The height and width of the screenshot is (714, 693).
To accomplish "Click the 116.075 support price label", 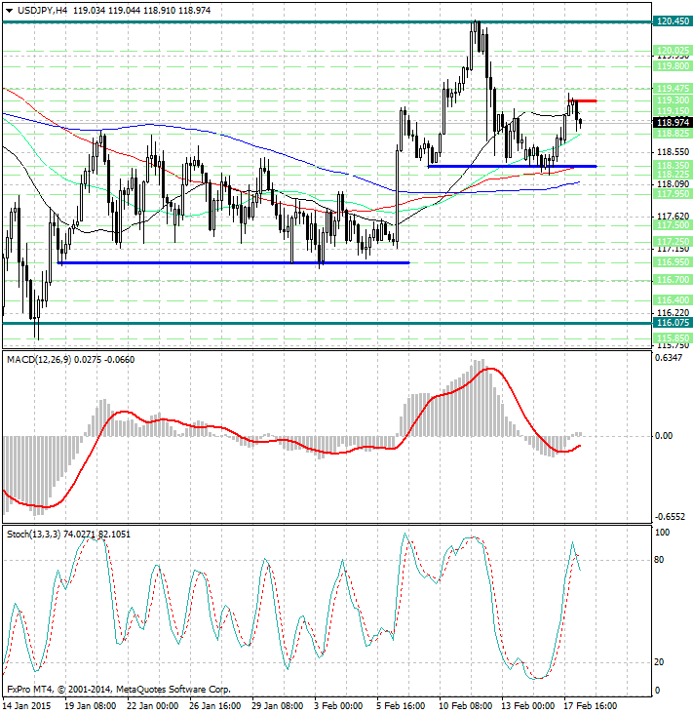I will tap(673, 323).
